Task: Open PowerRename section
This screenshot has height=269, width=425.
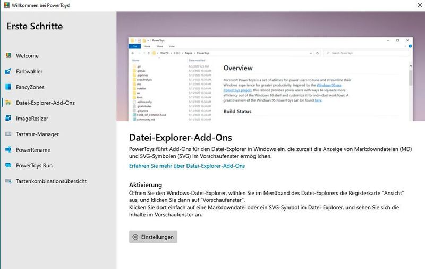Action: click(58, 150)
